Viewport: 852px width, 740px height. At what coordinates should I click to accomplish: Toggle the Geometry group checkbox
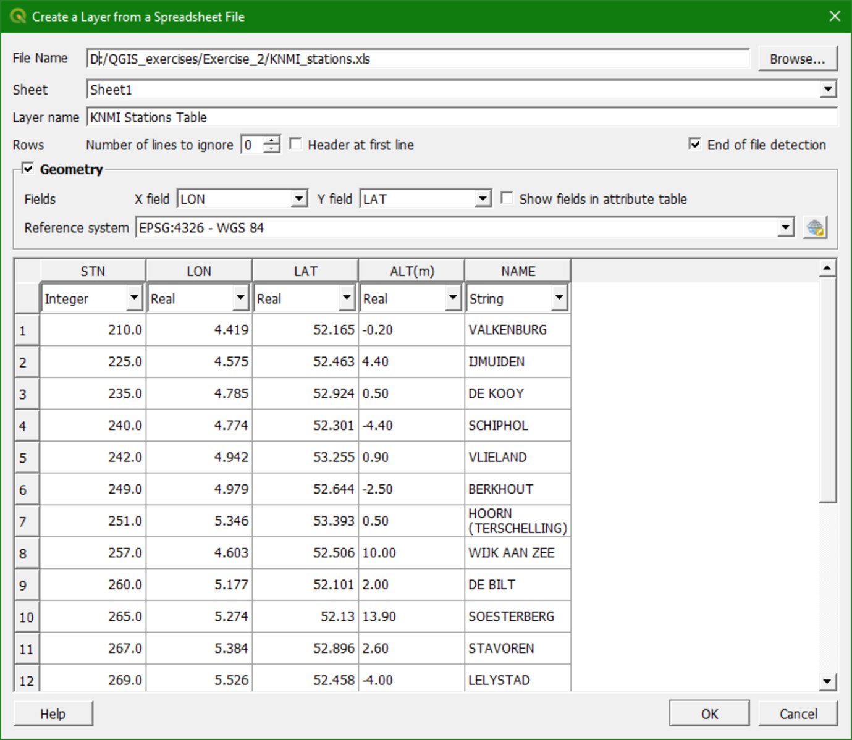(28, 167)
